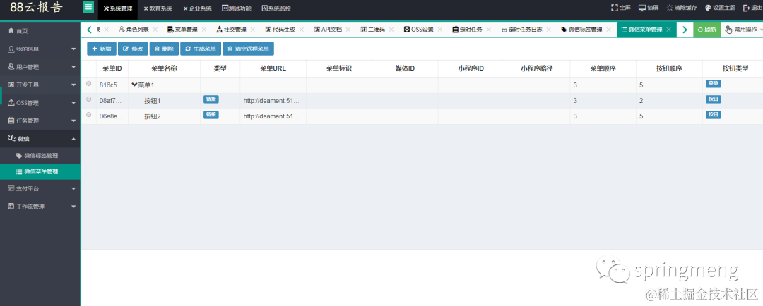
Task: Close the OSS设置 tab
Action: (440, 30)
